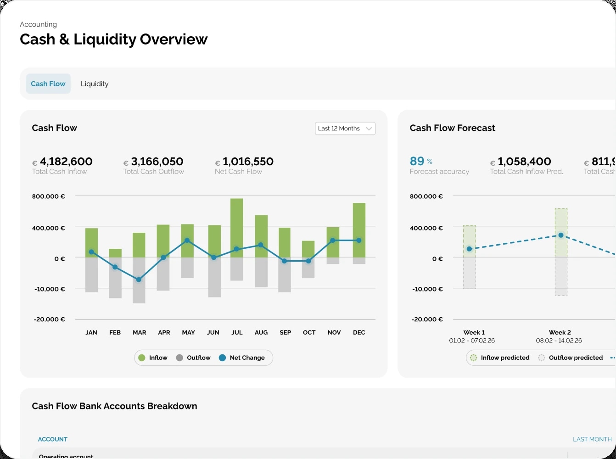Select the Week 2 predicted inflow bar
The image size is (616, 459).
pyautogui.click(x=561, y=233)
